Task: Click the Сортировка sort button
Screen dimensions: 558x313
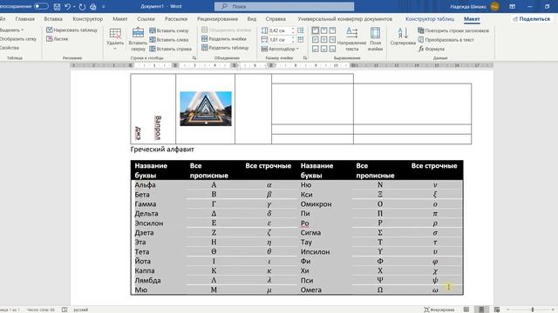Action: 403,37
